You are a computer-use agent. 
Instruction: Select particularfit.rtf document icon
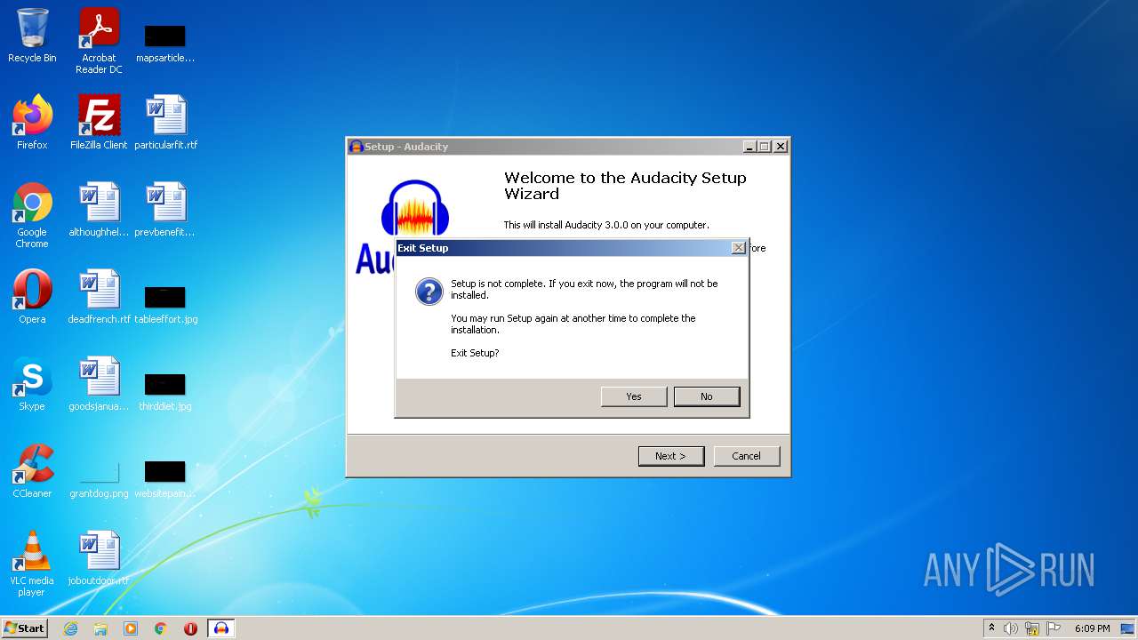[165, 123]
